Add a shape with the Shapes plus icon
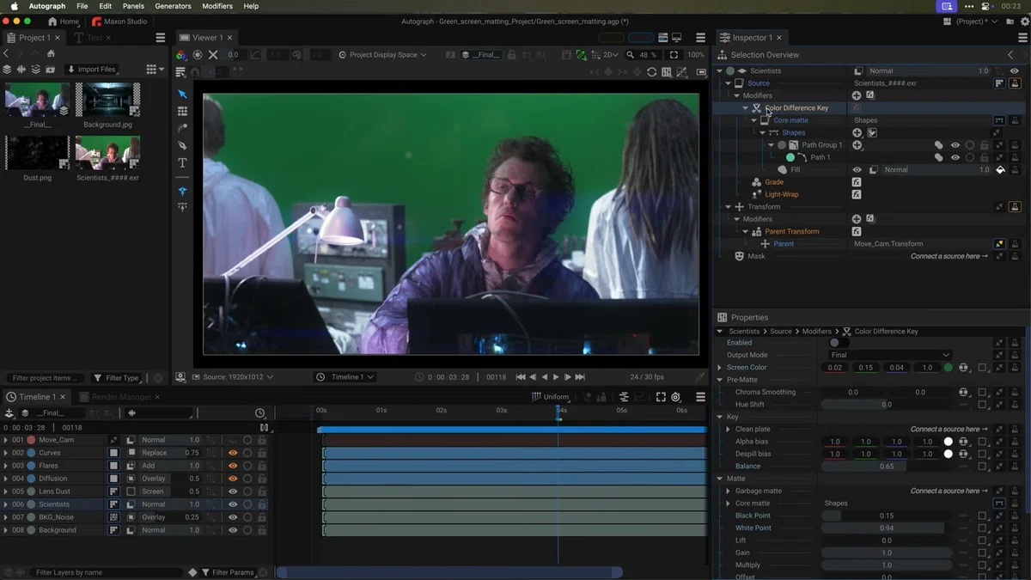 [857, 133]
